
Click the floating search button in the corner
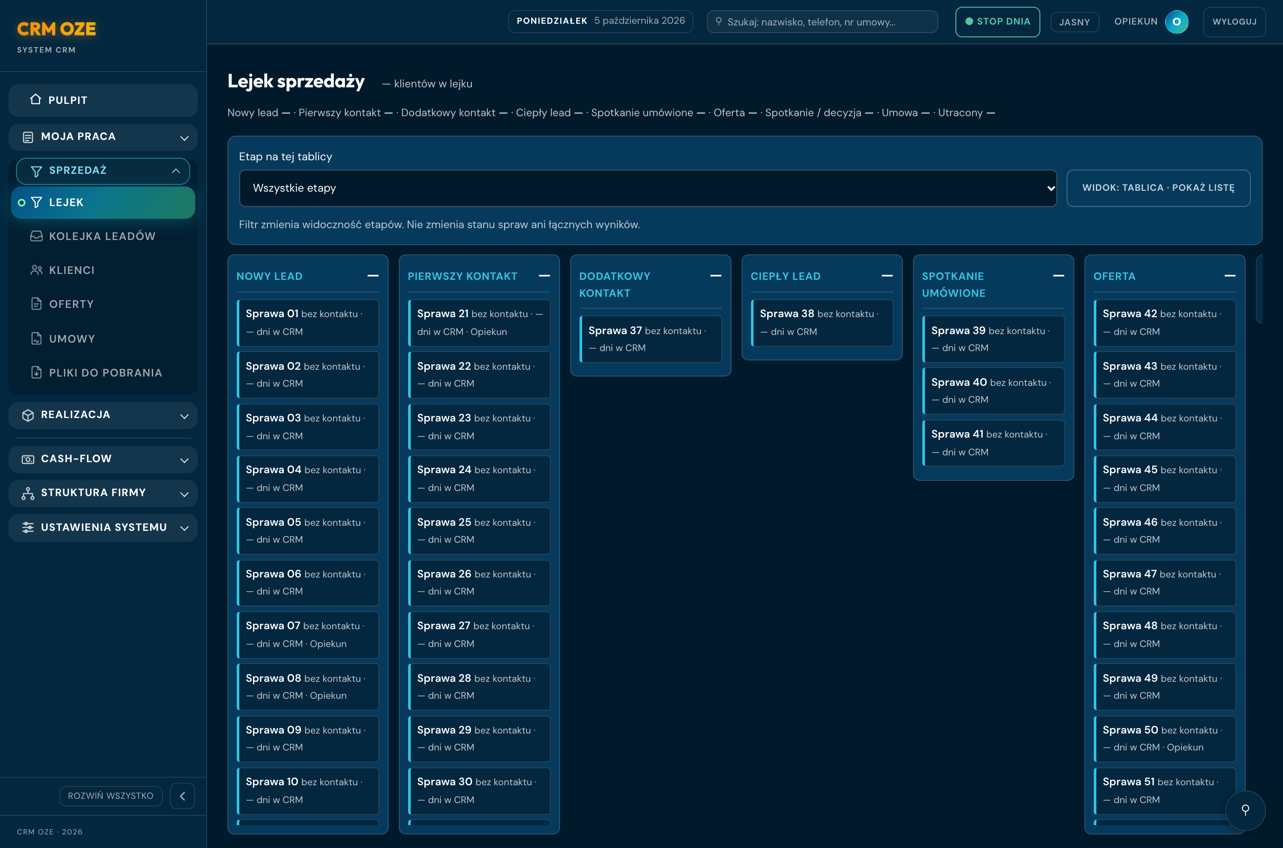1245,809
